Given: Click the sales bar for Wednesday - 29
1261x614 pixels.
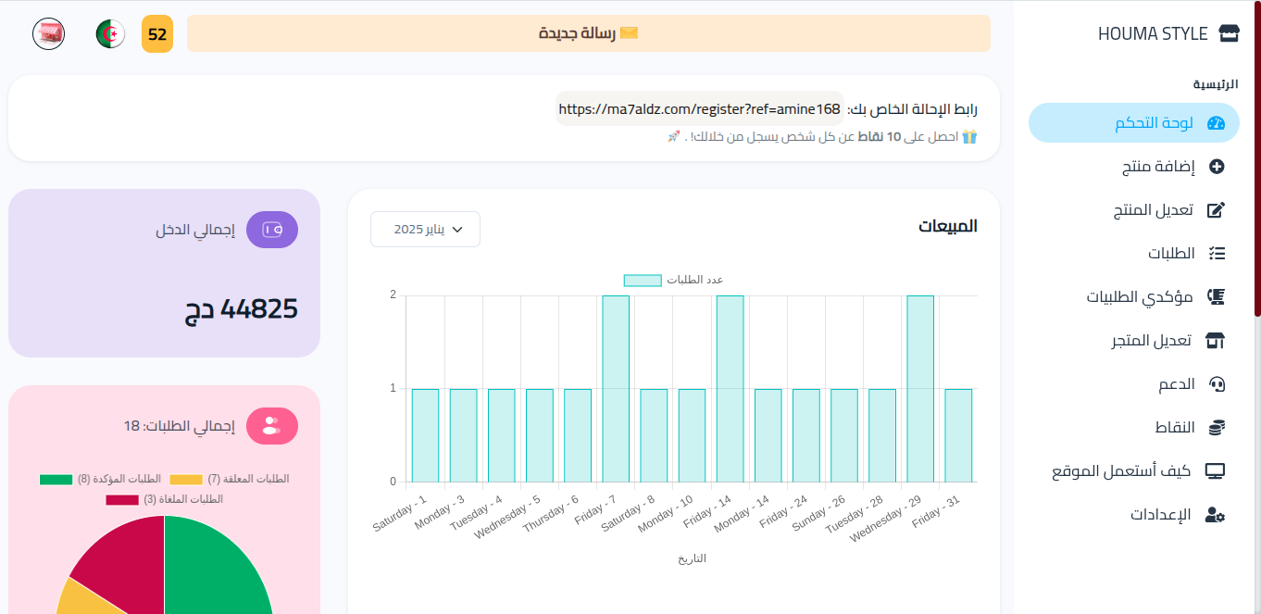Looking at the screenshot, I should click(x=920, y=389).
